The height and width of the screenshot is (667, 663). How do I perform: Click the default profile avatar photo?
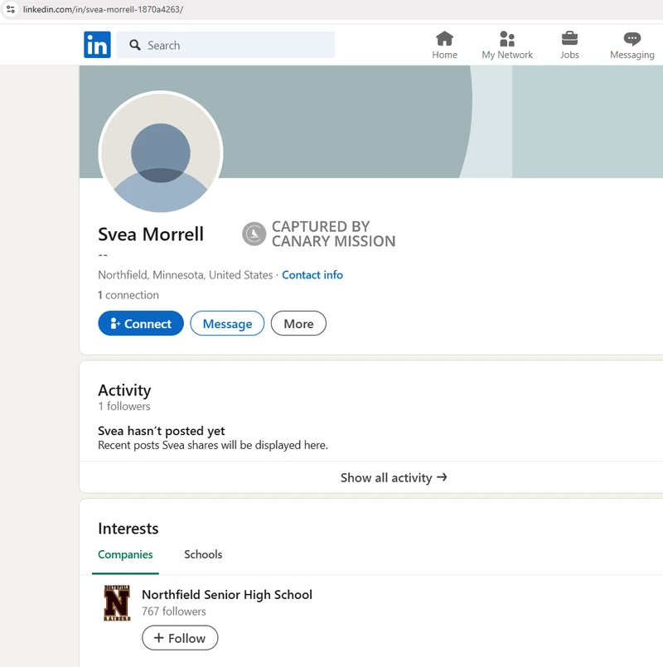[x=161, y=152]
